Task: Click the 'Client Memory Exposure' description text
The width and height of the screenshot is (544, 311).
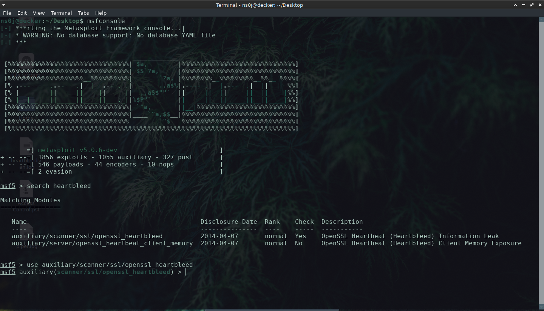Action: (x=480, y=243)
